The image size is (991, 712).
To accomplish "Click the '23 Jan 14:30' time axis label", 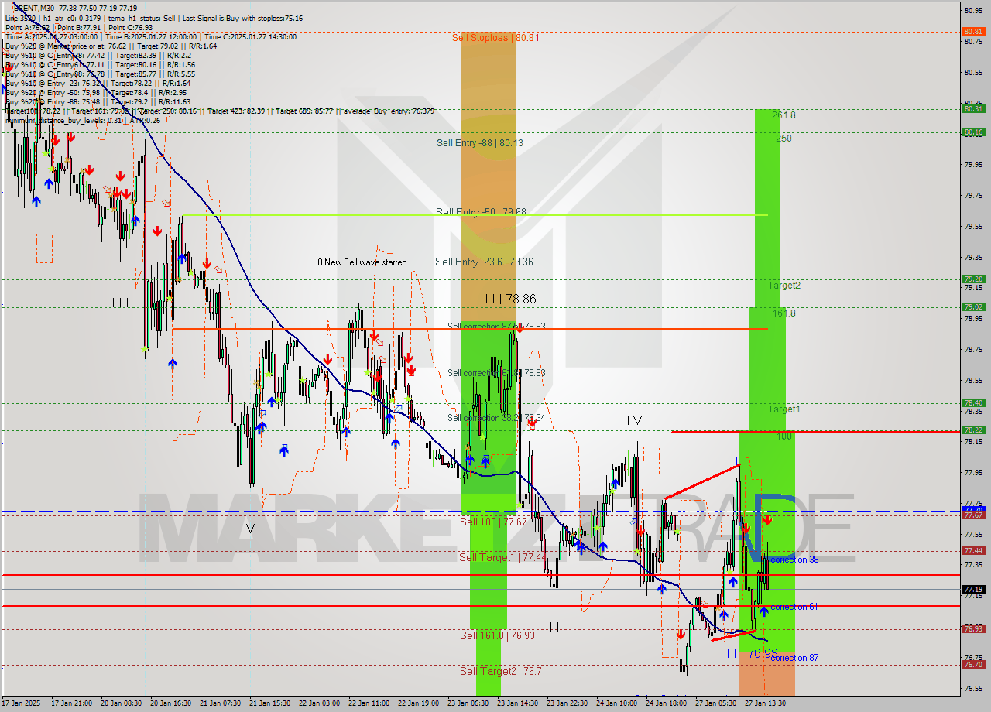I will 517,703.
